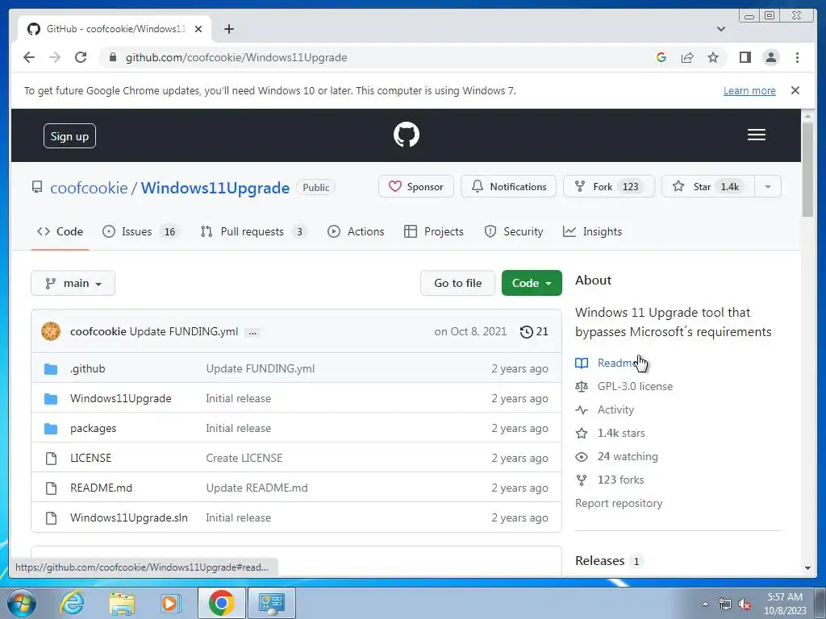Click the scrollbar down arrow
Screen dimensions: 826x619
[807, 567]
